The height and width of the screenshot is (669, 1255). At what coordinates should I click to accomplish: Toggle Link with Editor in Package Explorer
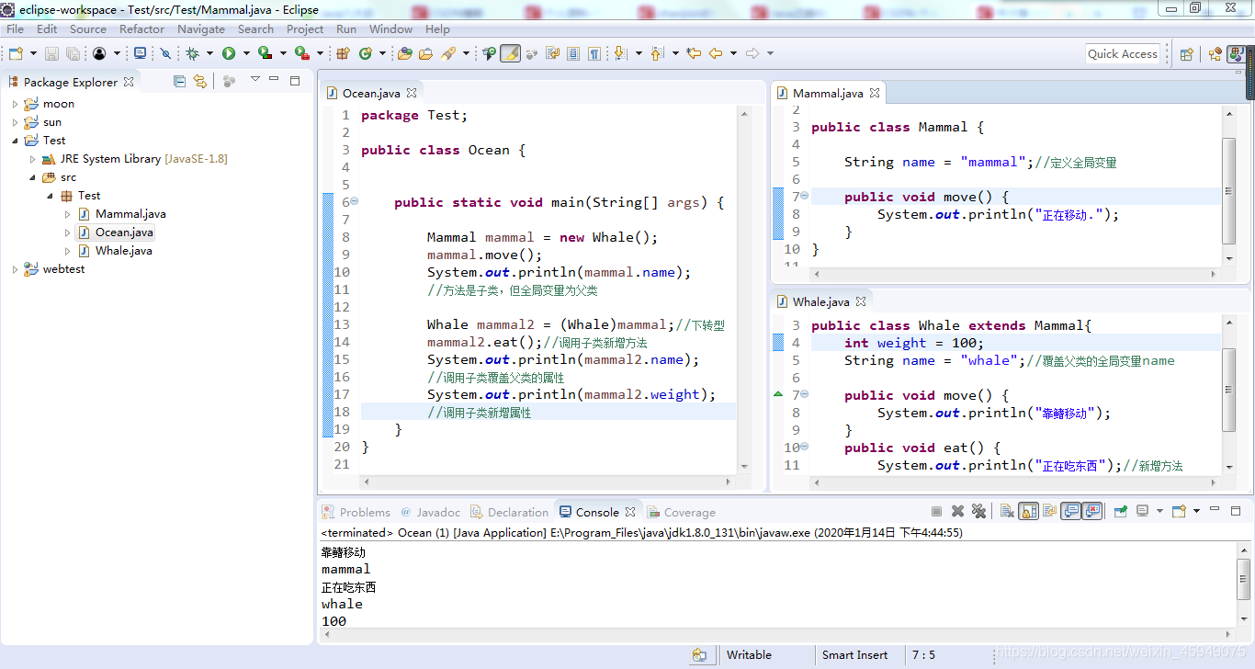[x=199, y=82]
